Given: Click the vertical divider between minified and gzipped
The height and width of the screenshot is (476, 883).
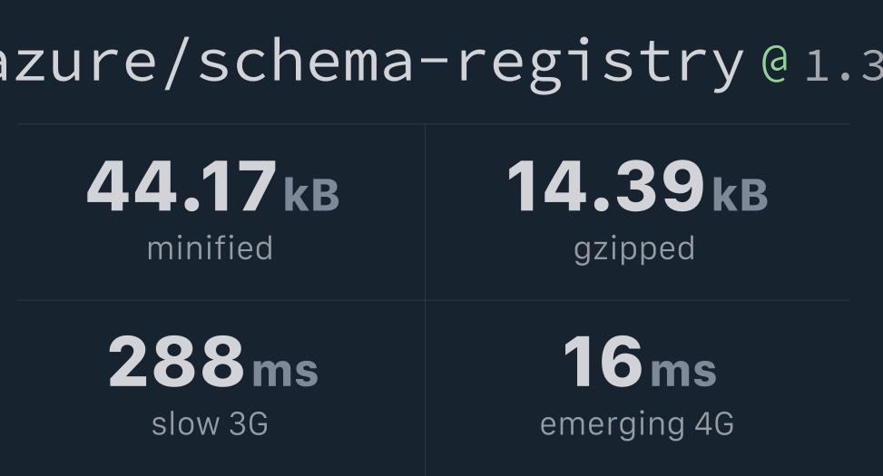Looking at the screenshot, I should (x=426, y=211).
